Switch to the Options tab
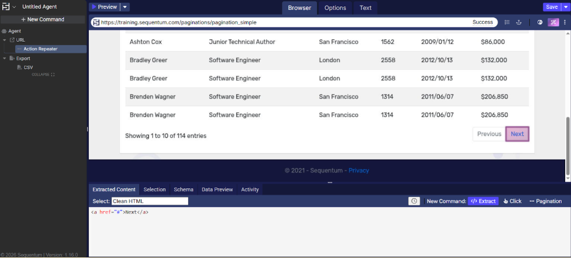571x258 pixels. coord(335,8)
